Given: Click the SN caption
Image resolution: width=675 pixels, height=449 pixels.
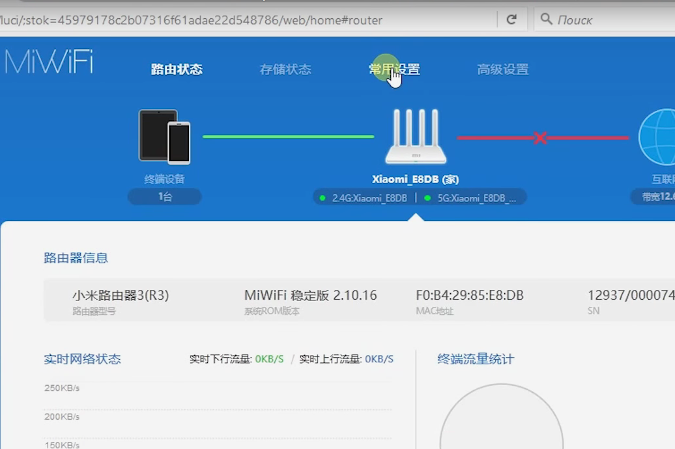Looking at the screenshot, I should pyautogui.click(x=593, y=311).
